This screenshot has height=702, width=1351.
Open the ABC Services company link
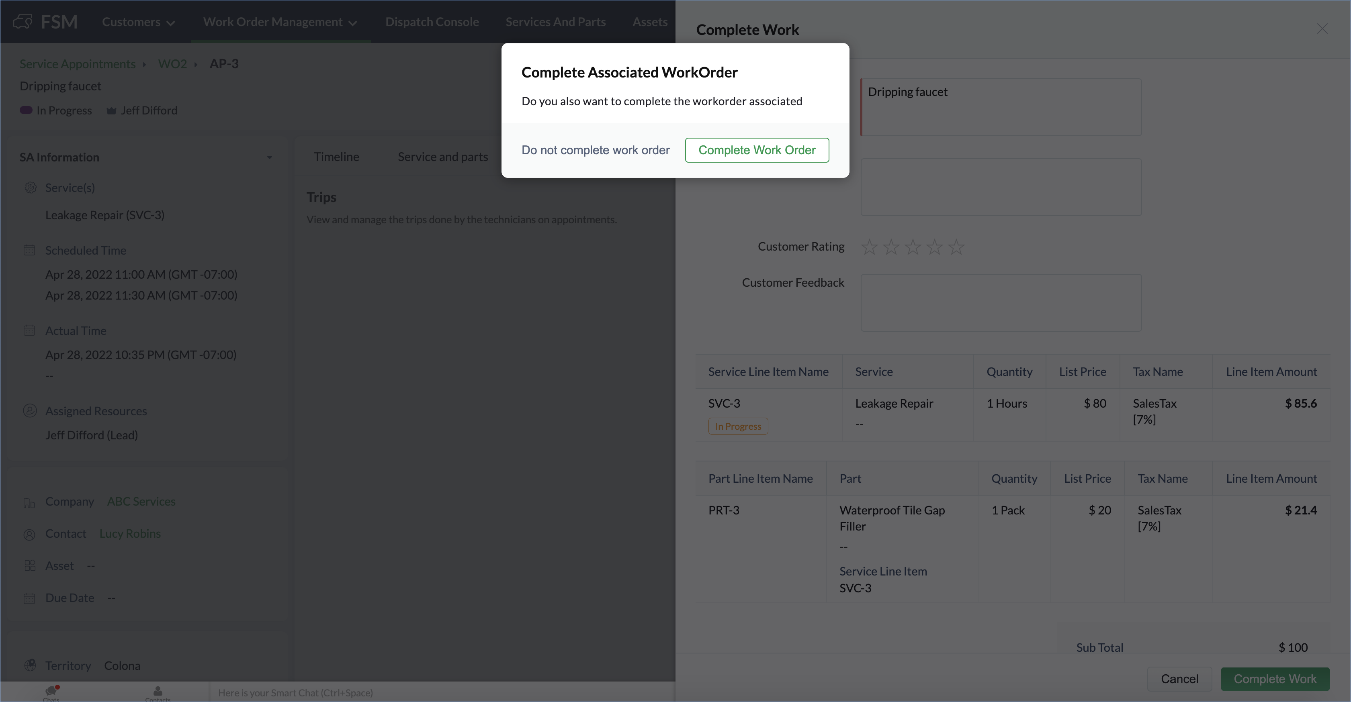[x=141, y=501]
